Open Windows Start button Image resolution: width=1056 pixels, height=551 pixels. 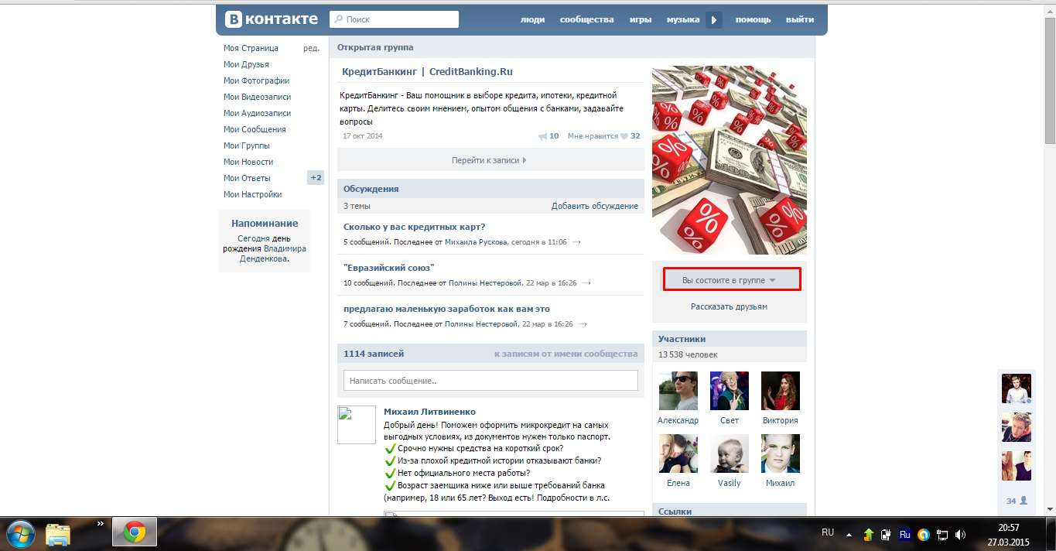[20, 533]
